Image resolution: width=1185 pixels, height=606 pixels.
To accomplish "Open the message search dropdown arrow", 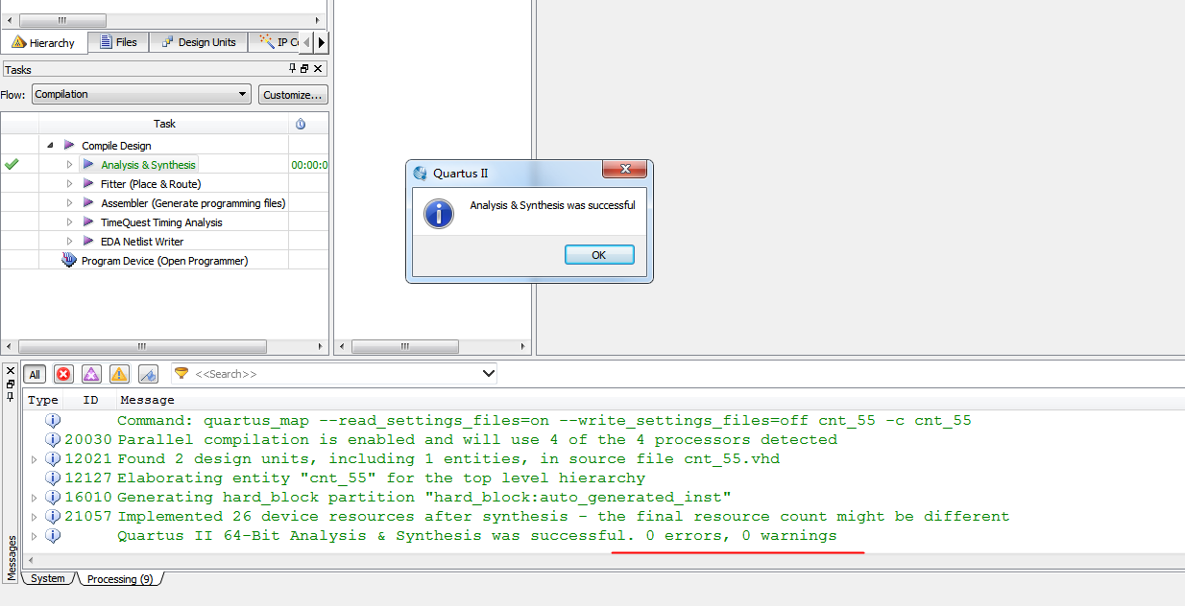I will click(488, 374).
